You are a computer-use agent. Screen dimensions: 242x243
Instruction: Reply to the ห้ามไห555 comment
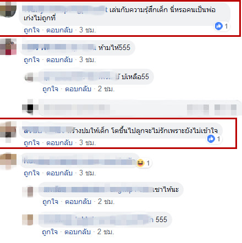[59, 60]
